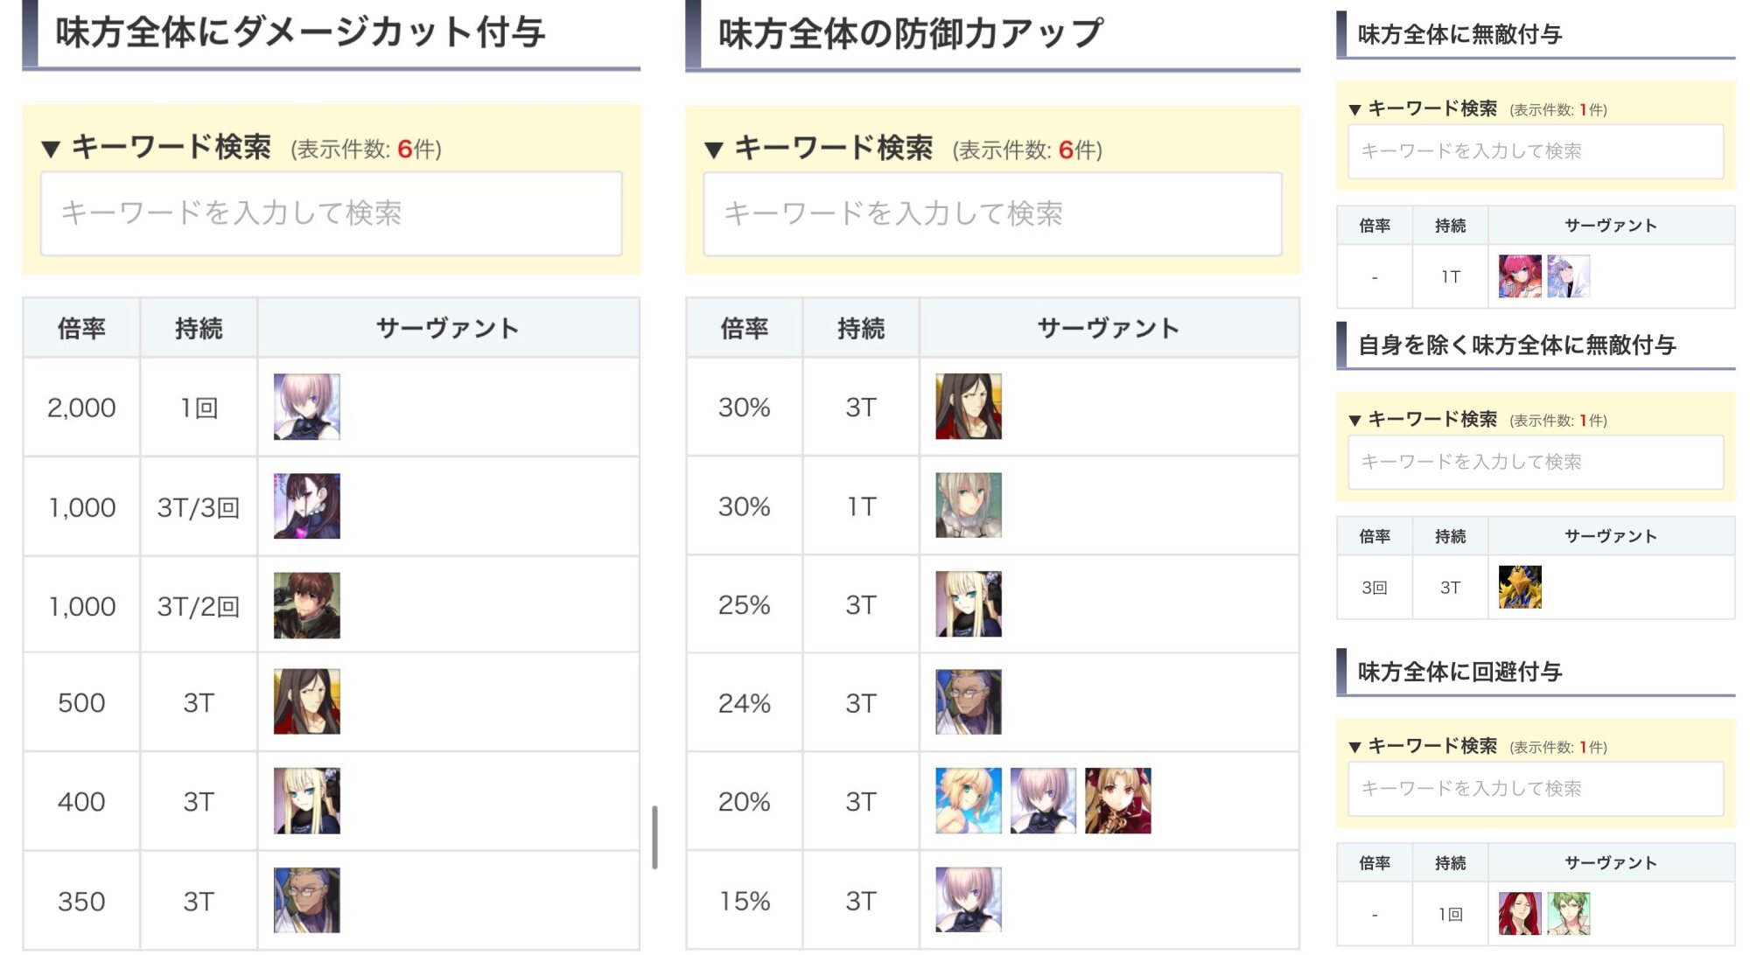Click pink-haired servant icon in 無敵付与 table

pyautogui.click(x=1519, y=276)
